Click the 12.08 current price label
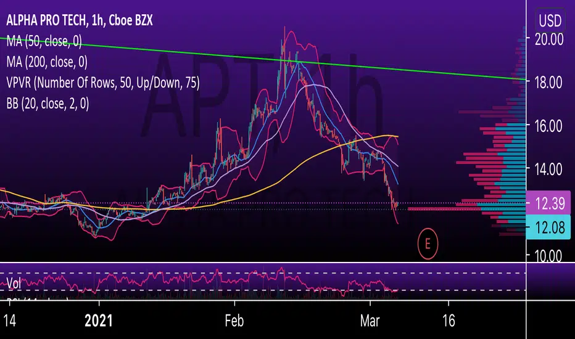This screenshot has height=339, width=575. (548, 227)
